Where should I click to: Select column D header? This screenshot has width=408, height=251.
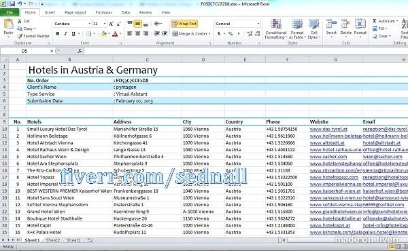click(203, 60)
